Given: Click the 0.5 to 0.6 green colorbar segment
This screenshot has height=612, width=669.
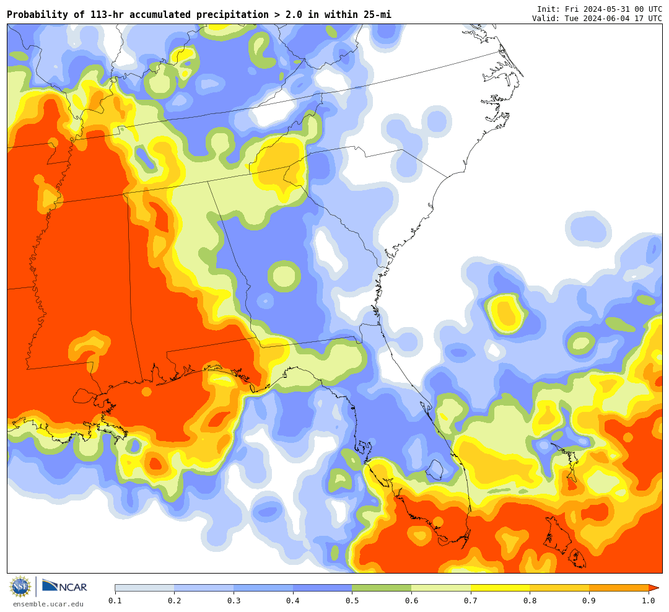Looking at the screenshot, I should pyautogui.click(x=382, y=588).
